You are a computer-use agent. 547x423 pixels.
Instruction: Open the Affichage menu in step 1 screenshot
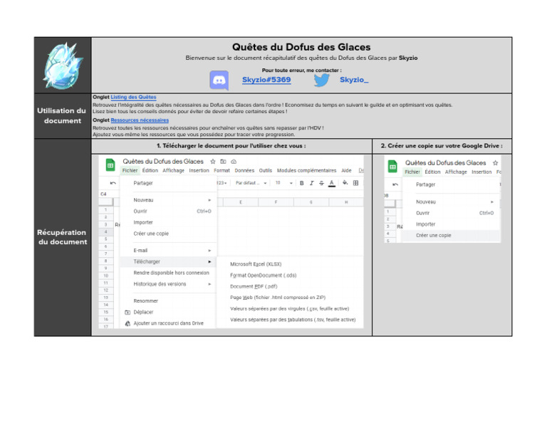click(173, 170)
